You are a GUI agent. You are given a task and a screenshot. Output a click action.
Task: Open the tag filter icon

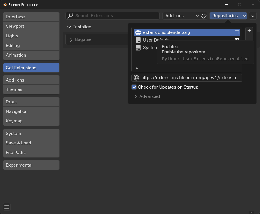[203, 16]
